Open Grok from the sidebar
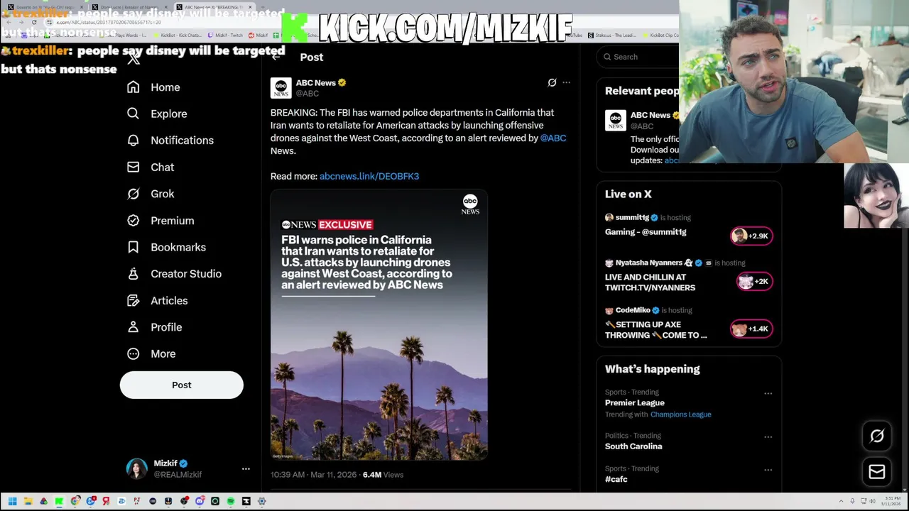Viewport: 909px width, 511px height. 150,194
